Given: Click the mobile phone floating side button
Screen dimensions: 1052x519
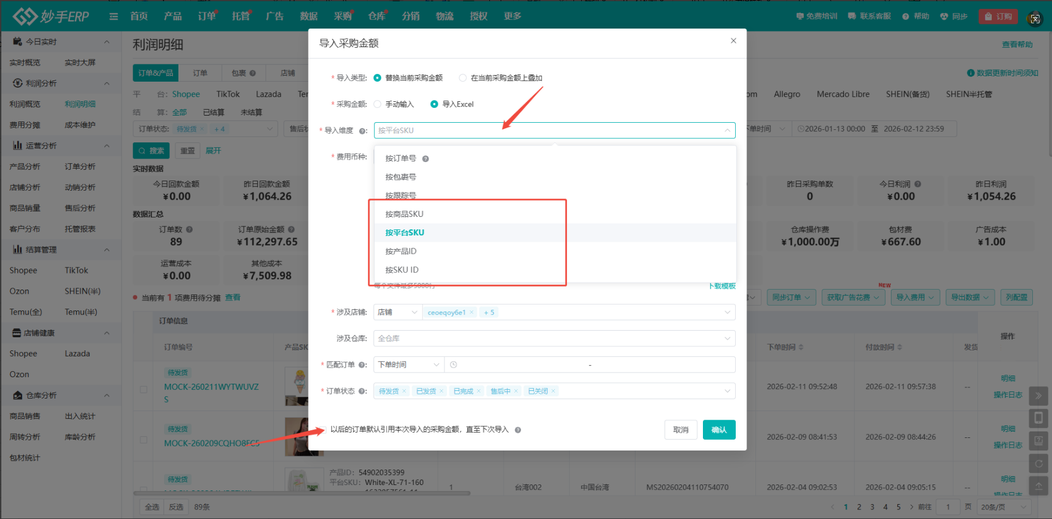Looking at the screenshot, I should click(1038, 418).
